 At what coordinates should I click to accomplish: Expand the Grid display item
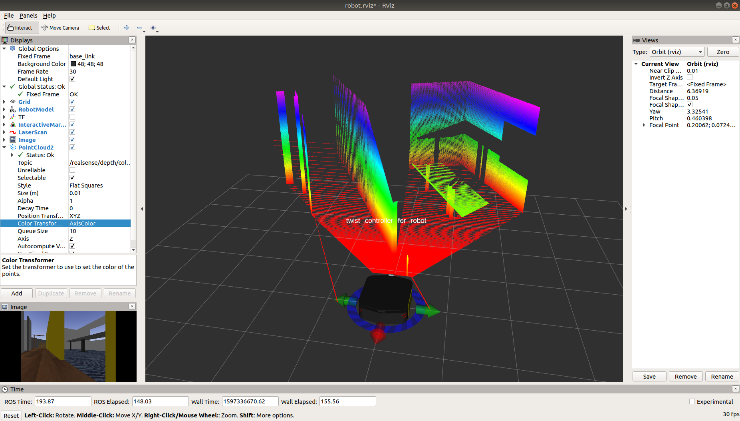pos(4,102)
